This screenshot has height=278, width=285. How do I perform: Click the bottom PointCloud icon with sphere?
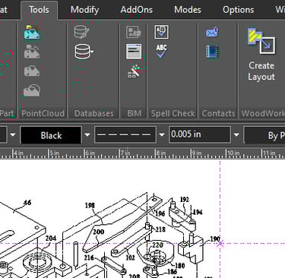32,90
